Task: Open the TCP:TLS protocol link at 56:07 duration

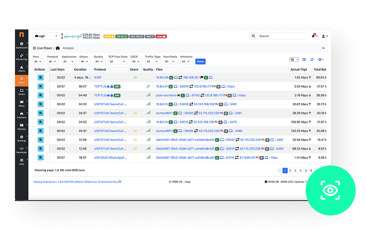Action: [x=100, y=87]
